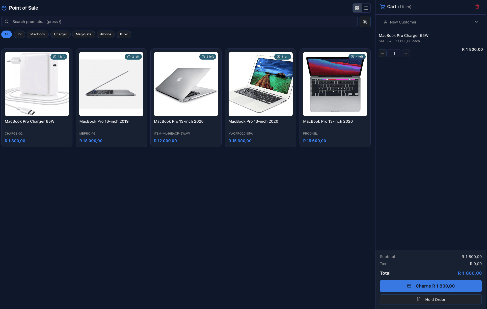This screenshot has width=487, height=309.
Task: Click the (1 item) cart count
Action: (404, 7)
